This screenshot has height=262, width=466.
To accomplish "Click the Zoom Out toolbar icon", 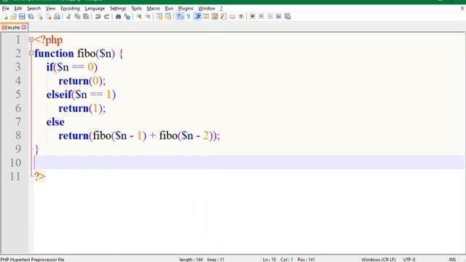I will coord(147,17).
